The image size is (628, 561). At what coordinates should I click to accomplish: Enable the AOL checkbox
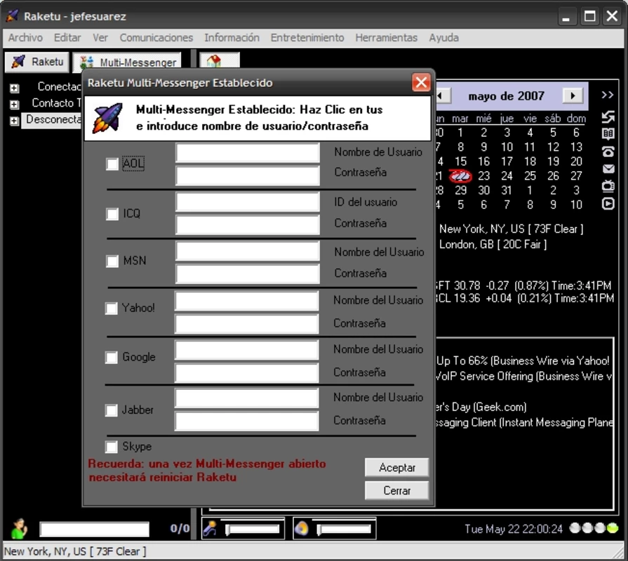click(112, 164)
